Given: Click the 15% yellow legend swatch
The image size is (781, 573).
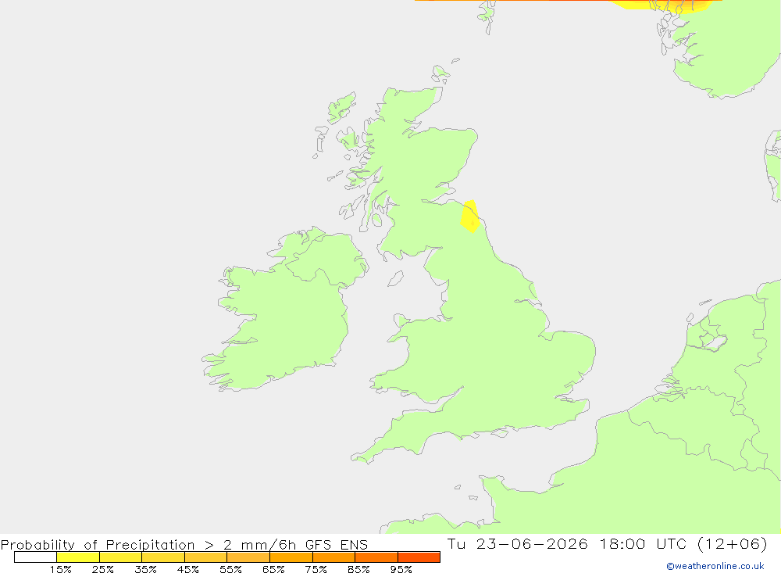Looking at the screenshot, I should coord(78,557).
